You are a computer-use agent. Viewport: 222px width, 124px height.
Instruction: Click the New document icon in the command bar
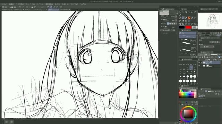pyautogui.click(x=10, y=7)
